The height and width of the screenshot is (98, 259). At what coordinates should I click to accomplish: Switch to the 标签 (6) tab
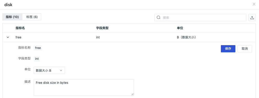tap(32, 17)
